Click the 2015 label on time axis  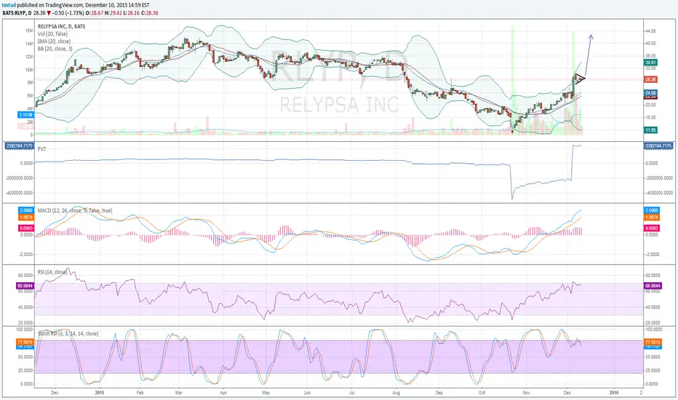(100, 393)
